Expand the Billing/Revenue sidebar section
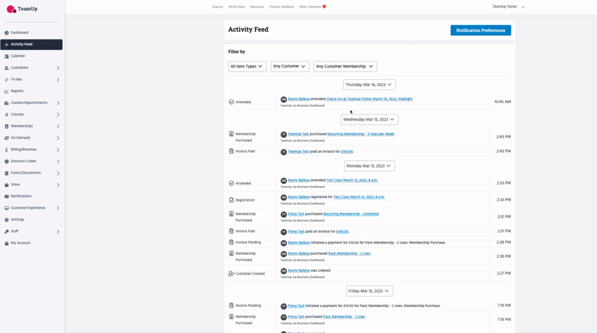 [58, 150]
